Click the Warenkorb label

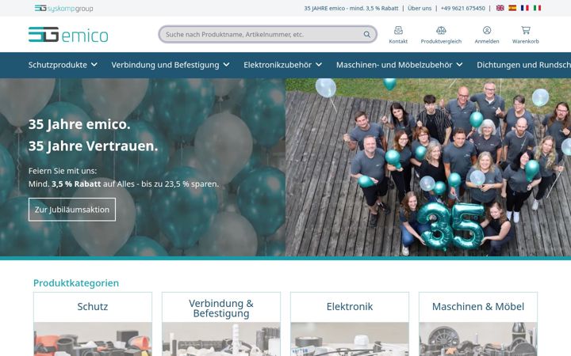click(526, 41)
